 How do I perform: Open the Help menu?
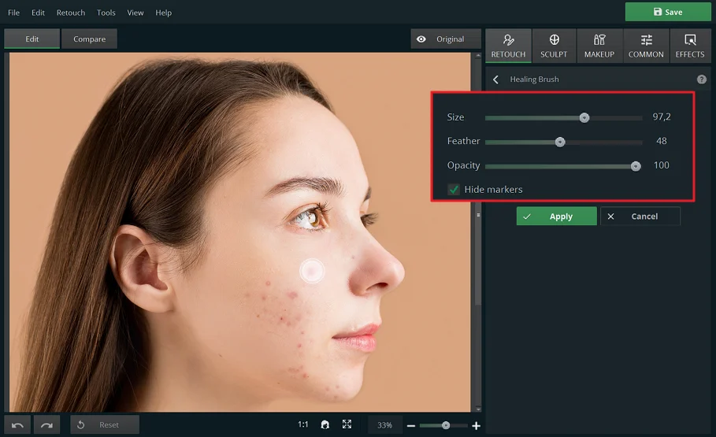coord(164,13)
